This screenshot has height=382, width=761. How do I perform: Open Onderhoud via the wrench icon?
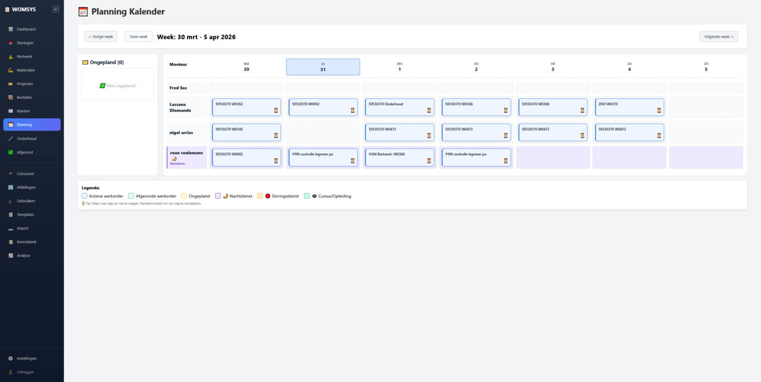click(x=10, y=138)
